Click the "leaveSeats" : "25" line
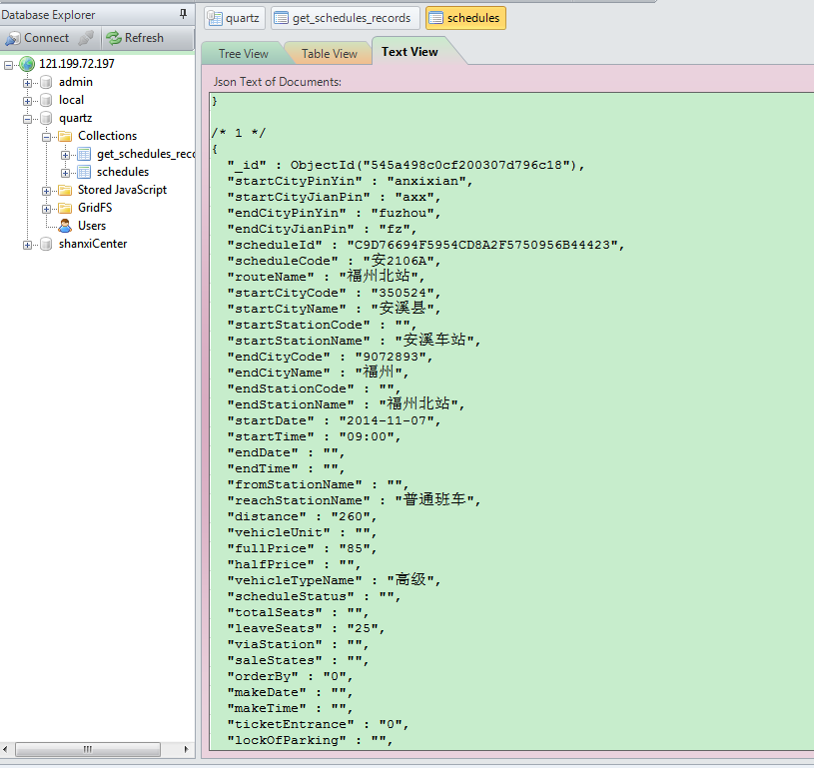 (x=307, y=628)
